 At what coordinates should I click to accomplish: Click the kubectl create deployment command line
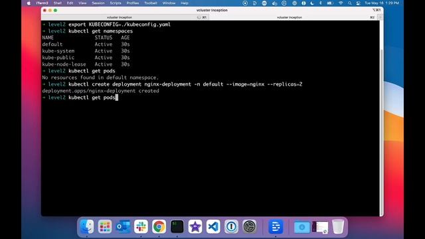(x=173, y=84)
